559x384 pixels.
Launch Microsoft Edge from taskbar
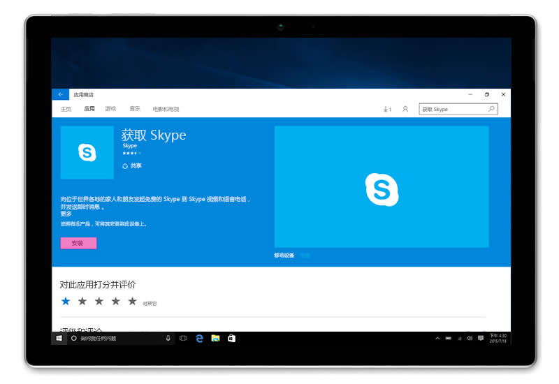(199, 338)
